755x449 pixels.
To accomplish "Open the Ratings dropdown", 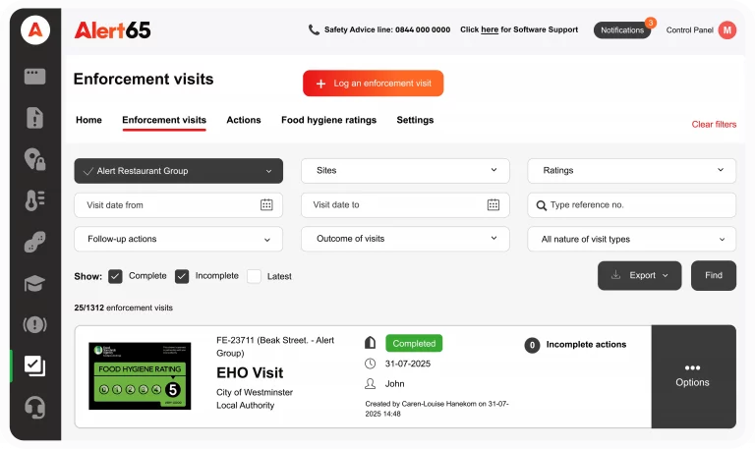I will point(631,171).
